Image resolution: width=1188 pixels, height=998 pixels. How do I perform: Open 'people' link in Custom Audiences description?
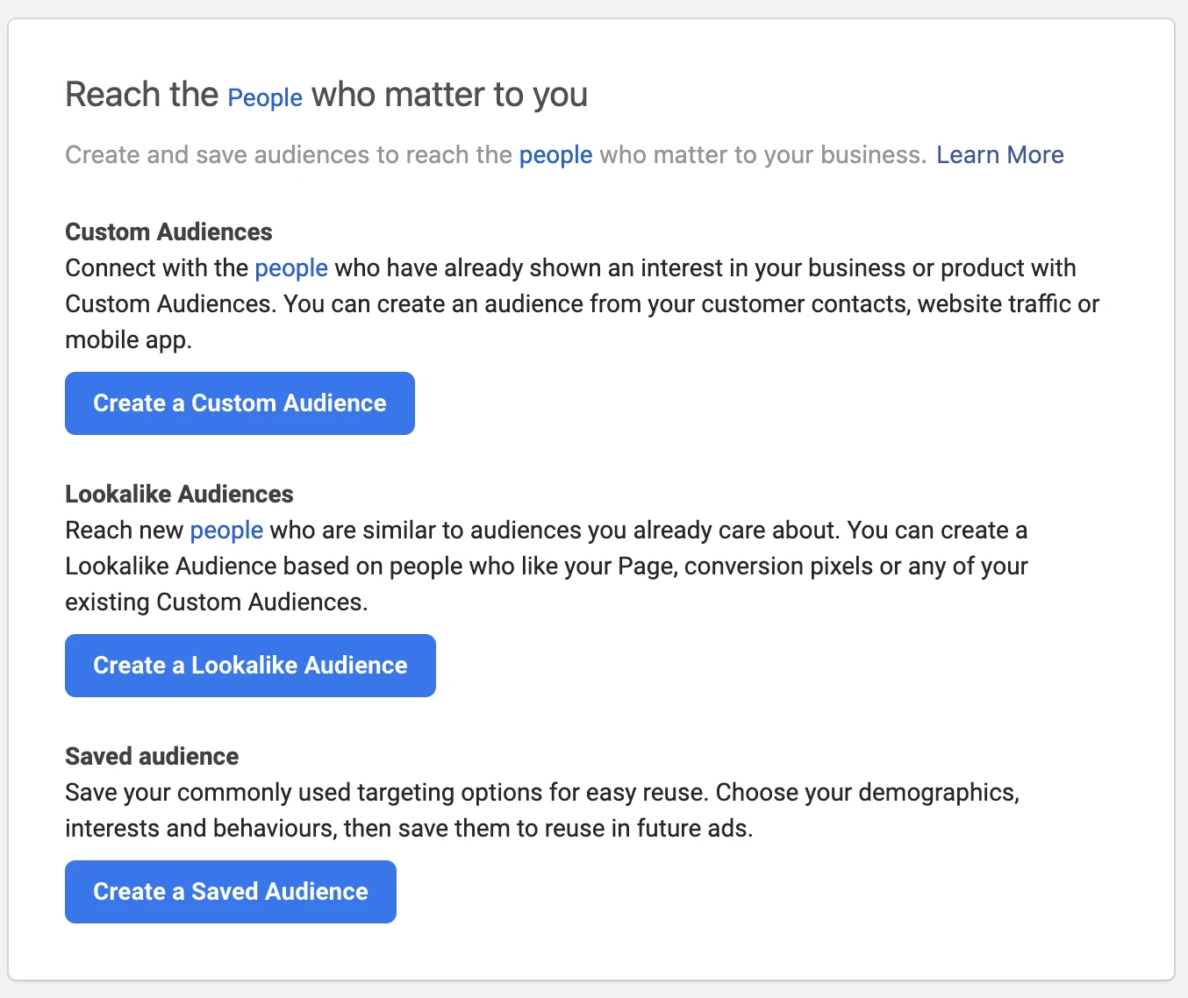point(290,268)
